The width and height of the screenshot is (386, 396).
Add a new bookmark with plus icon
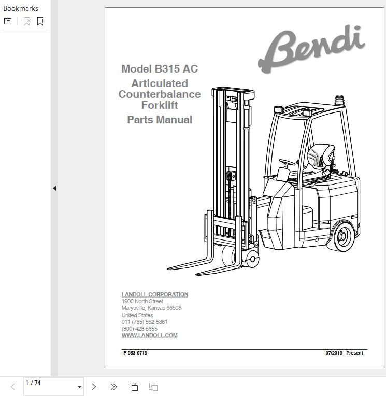tap(40, 21)
